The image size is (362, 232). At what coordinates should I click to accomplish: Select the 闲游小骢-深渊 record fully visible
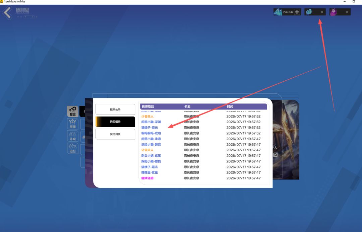(151, 122)
